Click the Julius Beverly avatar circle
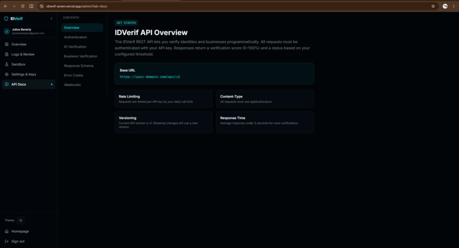The height and width of the screenshot is (248, 459). pos(6,31)
